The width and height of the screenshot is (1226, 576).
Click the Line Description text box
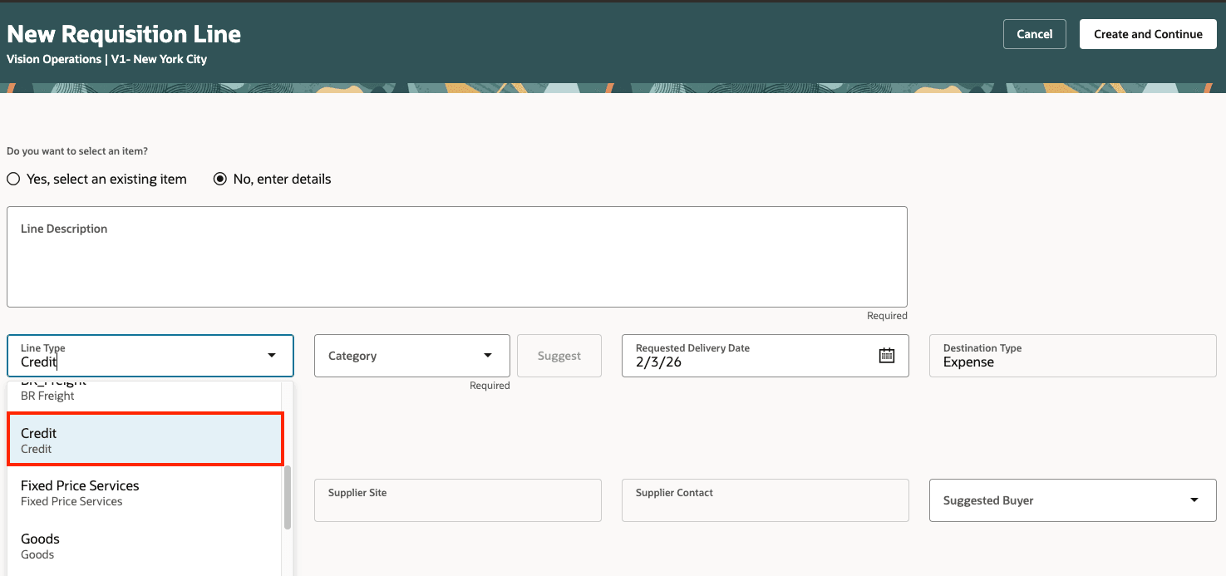tap(456, 256)
